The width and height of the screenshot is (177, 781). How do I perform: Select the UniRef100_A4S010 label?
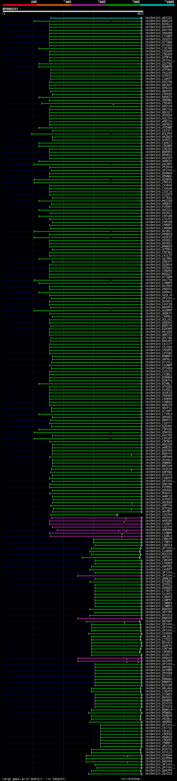point(158,518)
